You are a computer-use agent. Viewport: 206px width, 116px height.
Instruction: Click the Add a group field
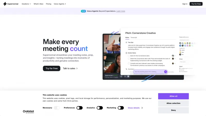(x=184, y=62)
